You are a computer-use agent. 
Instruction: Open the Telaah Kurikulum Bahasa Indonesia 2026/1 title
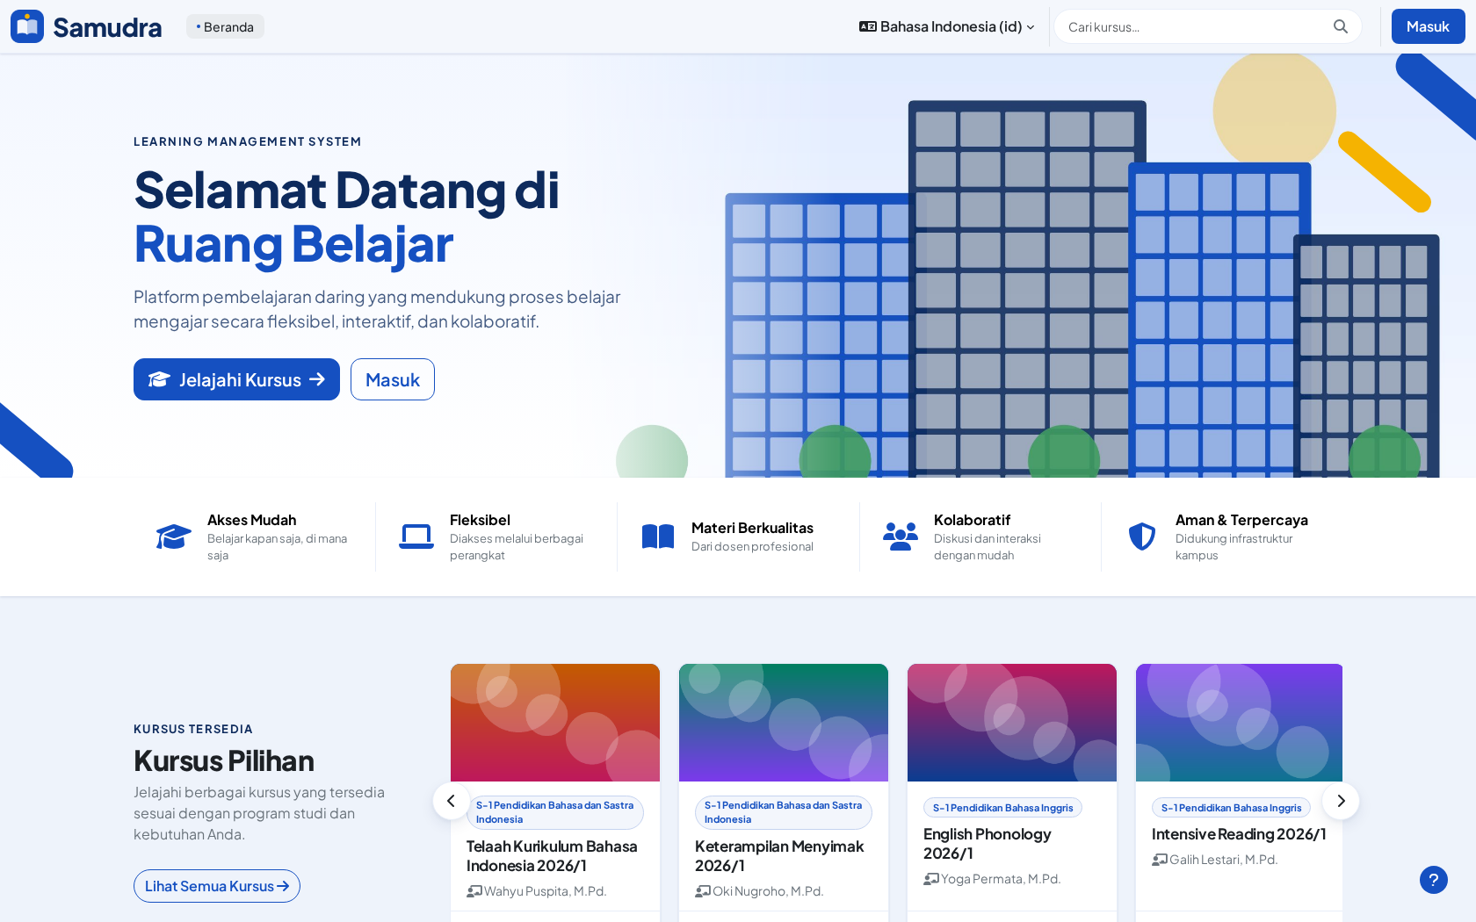point(552,856)
